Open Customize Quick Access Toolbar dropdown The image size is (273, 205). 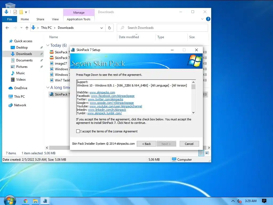pos(26,12)
